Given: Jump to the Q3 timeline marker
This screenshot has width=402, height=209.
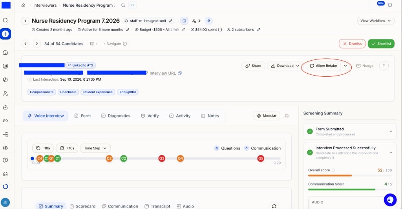Looking at the screenshot, I should click(161, 159).
